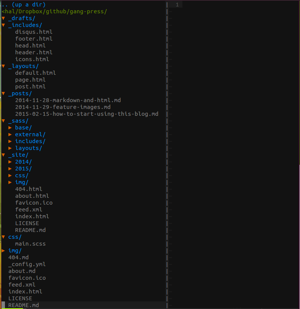Screen dimensions: 300x309
Task: Open favicon.ico inside _site folder
Action: pyautogui.click(x=34, y=203)
